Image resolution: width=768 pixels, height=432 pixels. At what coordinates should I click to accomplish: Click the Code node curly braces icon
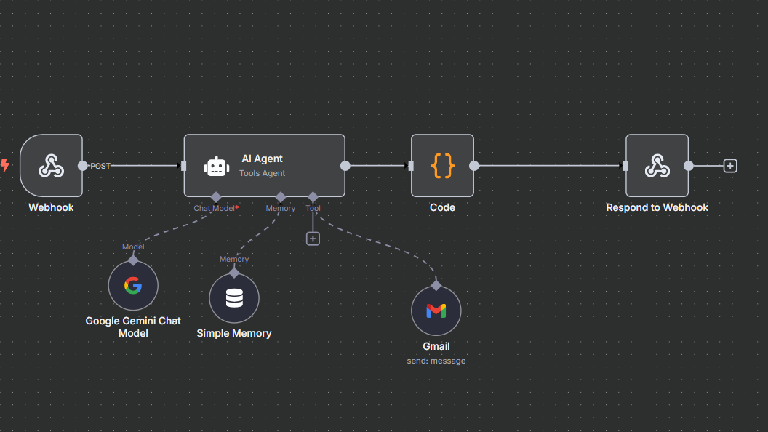click(442, 165)
